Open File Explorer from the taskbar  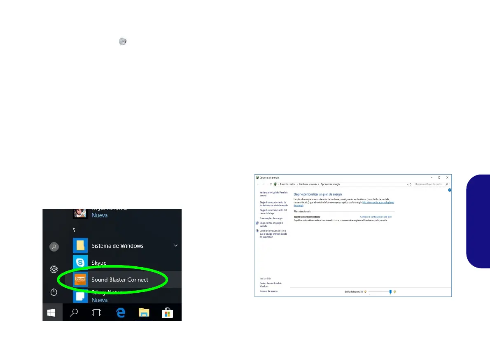point(144,312)
